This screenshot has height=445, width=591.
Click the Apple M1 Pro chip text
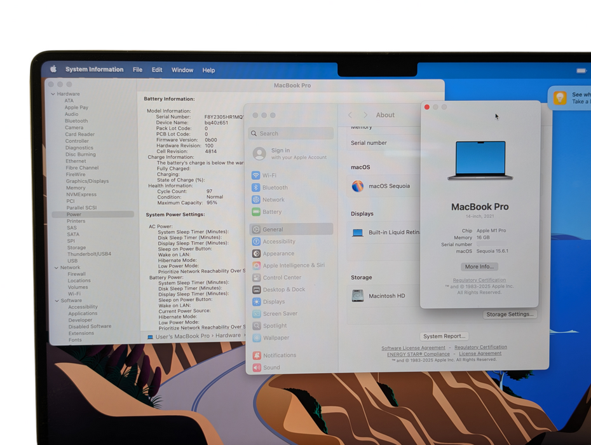[491, 230]
